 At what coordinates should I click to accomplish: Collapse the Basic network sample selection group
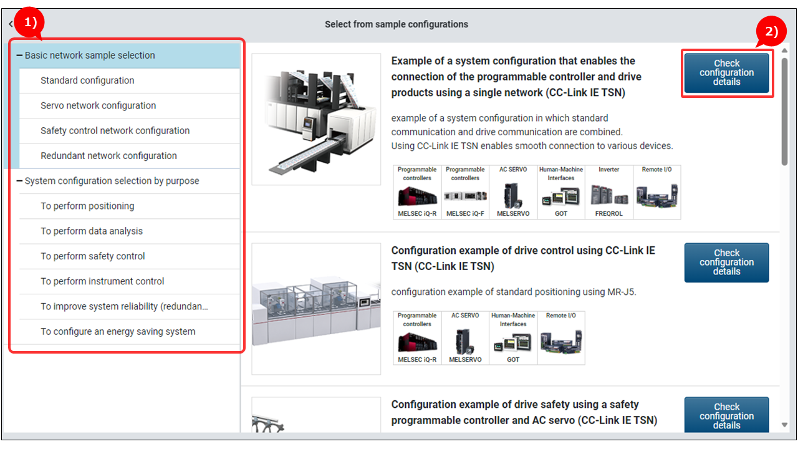(x=20, y=56)
